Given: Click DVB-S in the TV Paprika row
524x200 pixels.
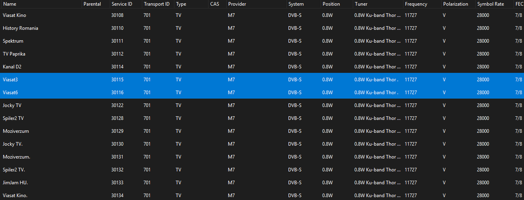Looking at the screenshot, I should click(295, 54).
